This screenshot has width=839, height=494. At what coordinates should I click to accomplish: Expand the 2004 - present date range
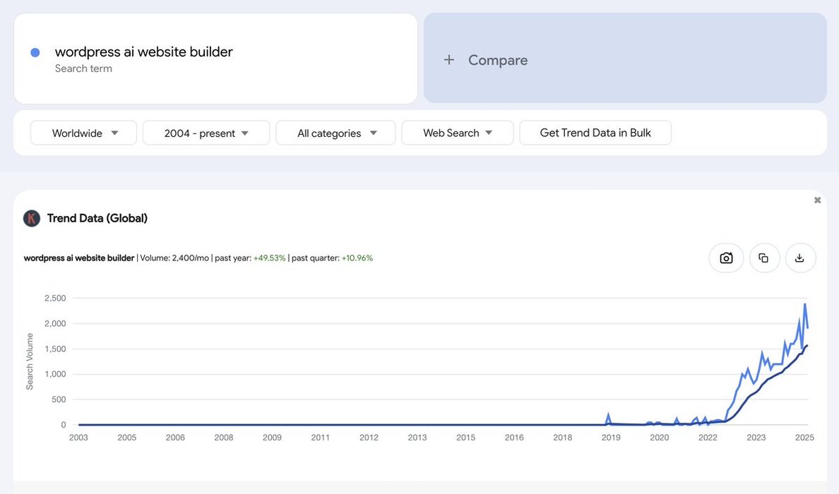(x=206, y=133)
